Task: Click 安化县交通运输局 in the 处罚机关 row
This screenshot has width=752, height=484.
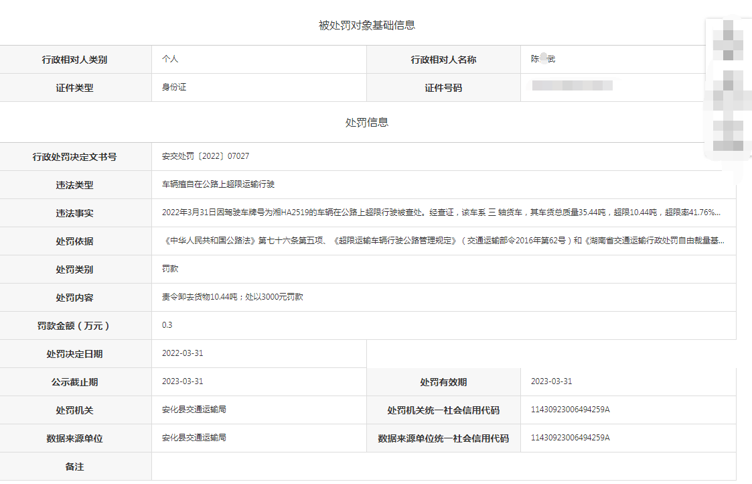Action: [194, 410]
